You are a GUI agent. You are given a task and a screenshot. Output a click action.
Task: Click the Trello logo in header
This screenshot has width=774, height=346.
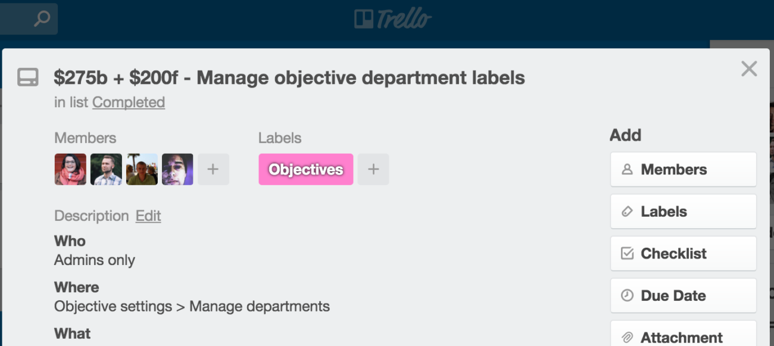click(x=392, y=19)
